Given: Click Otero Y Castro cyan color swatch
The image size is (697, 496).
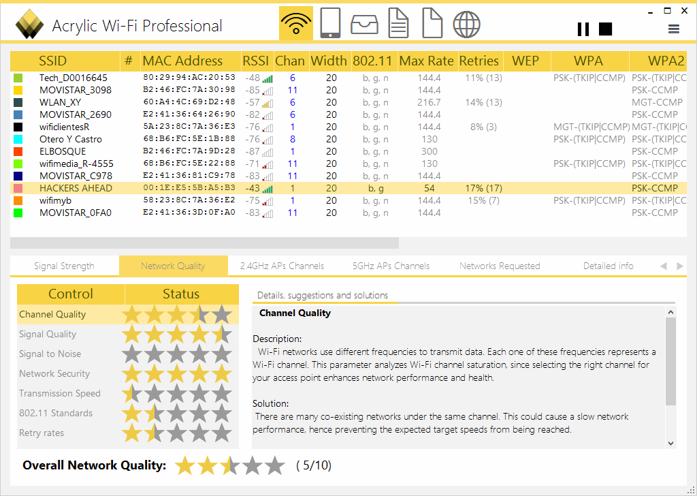Looking at the screenshot, I should click(18, 140).
